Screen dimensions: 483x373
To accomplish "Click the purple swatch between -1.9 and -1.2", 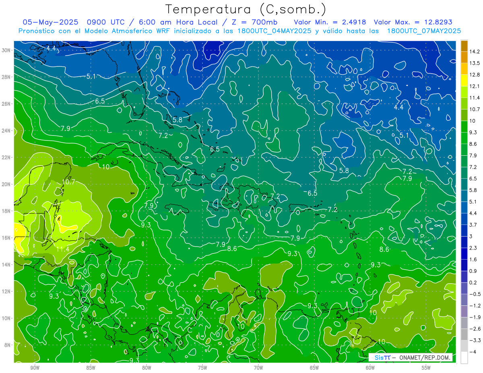I will coord(464,311).
